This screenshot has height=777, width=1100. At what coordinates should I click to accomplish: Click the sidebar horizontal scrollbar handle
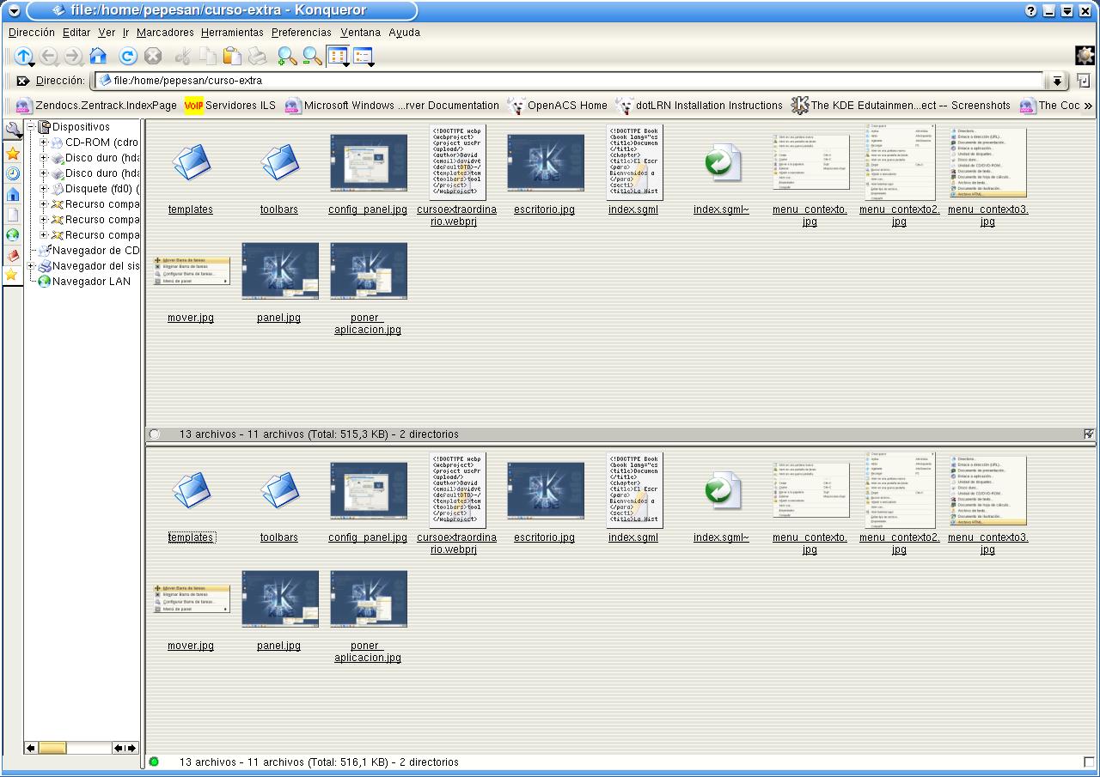coord(52,748)
